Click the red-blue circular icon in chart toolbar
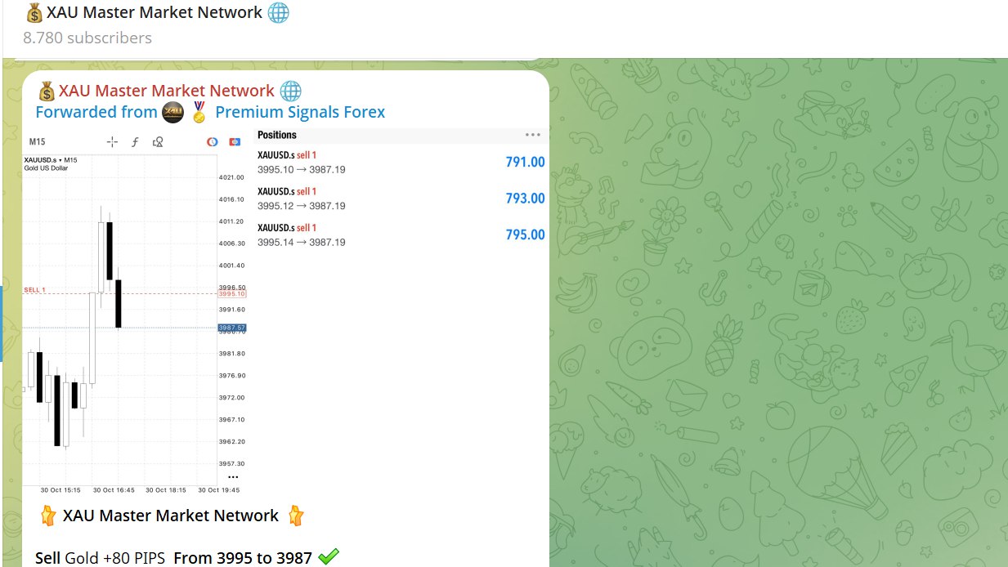 tap(213, 141)
